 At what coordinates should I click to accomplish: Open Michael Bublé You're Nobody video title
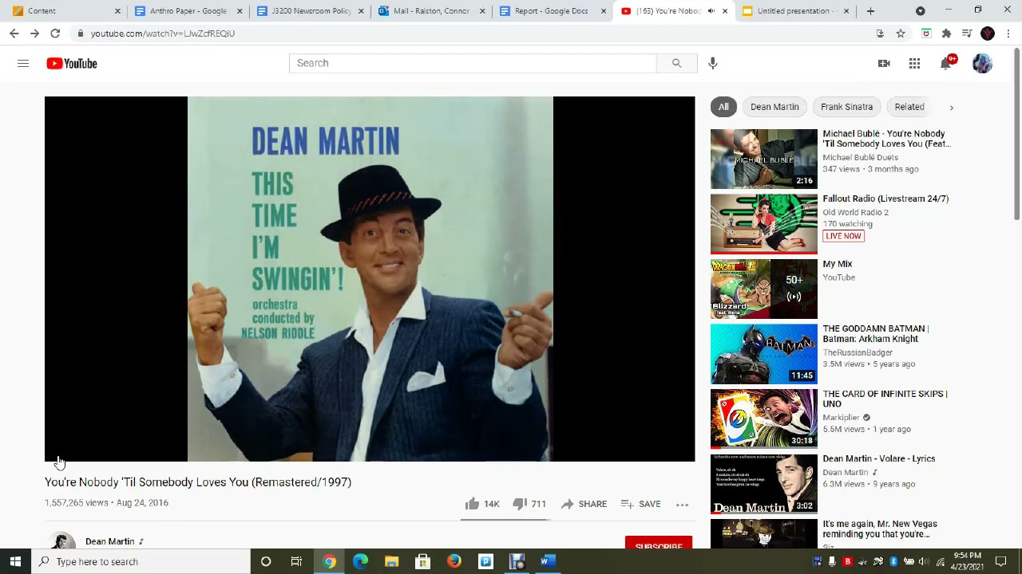click(886, 139)
